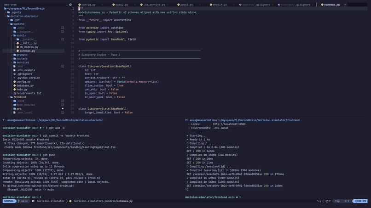
Task: Select schemas.py in the Neo-tree
Action: click(27, 51)
